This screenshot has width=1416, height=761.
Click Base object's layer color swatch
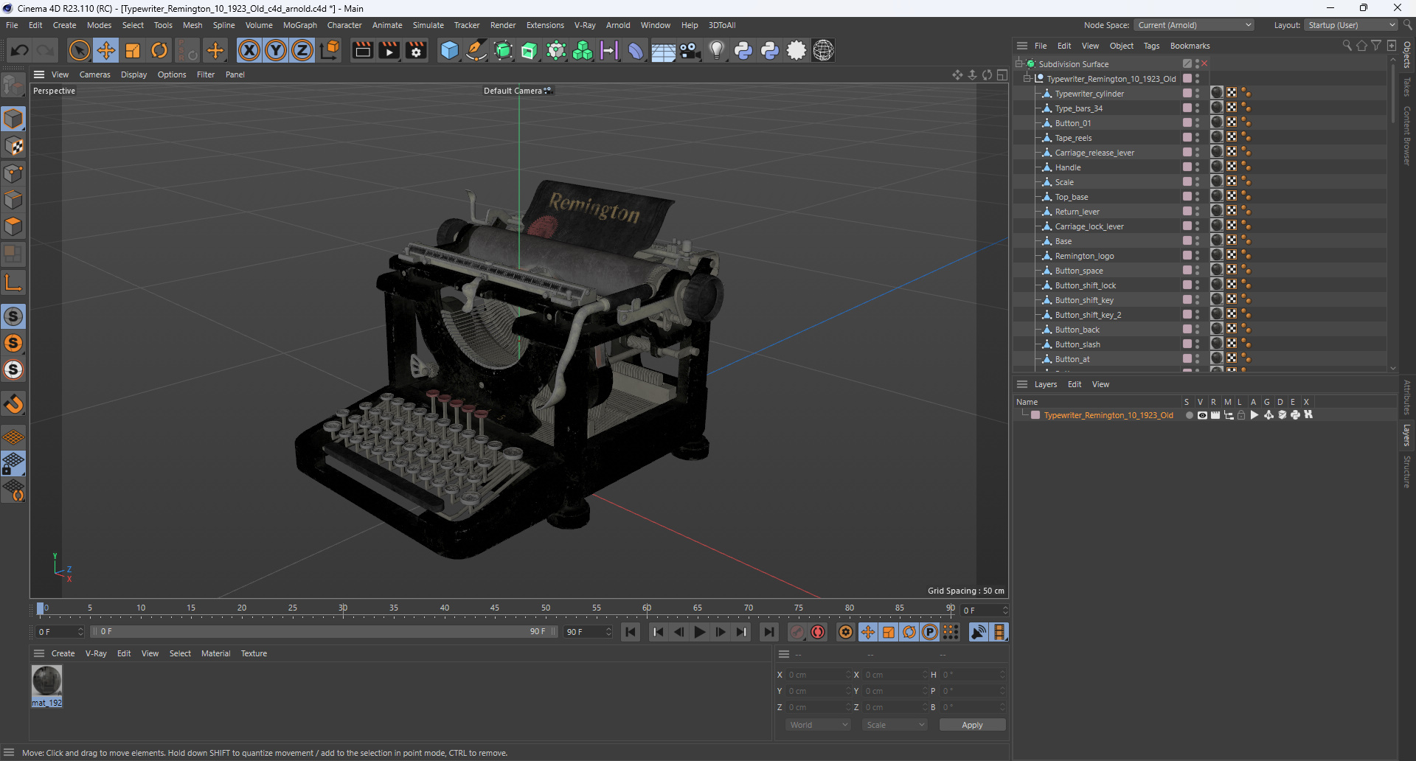[x=1187, y=241]
